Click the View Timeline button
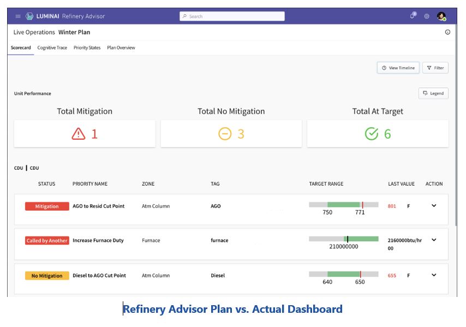Viewport: 466px width, 327px height. [398, 68]
